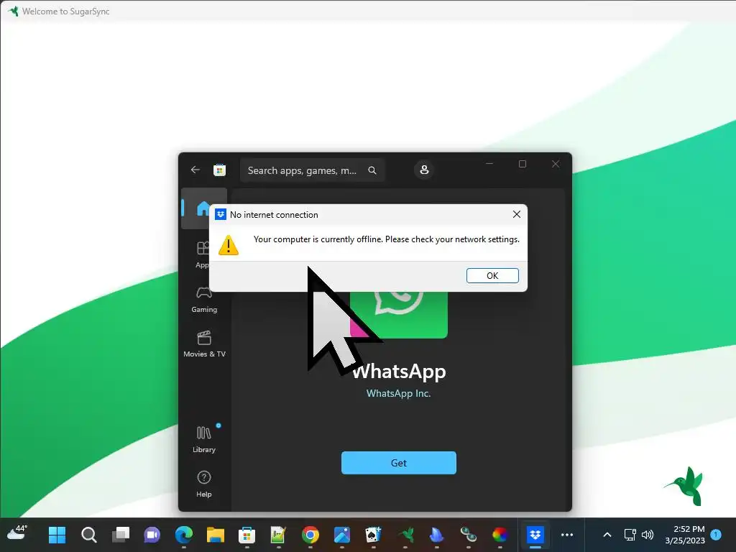
Task: Click the WhatsApp app logo image
Action: [x=398, y=313]
